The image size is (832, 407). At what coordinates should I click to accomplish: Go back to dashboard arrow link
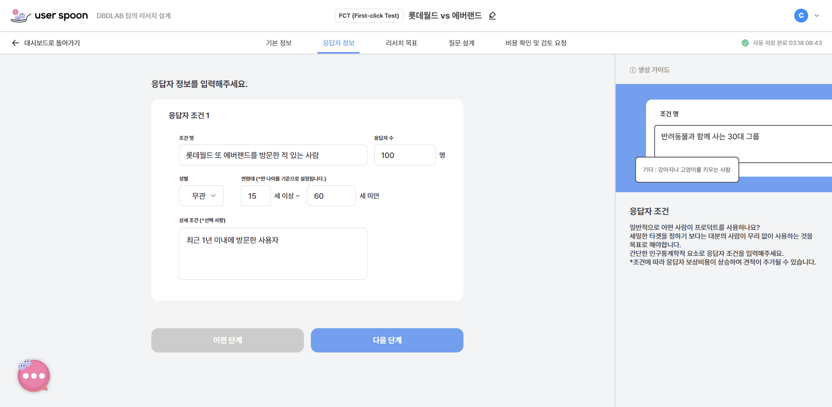[46, 43]
